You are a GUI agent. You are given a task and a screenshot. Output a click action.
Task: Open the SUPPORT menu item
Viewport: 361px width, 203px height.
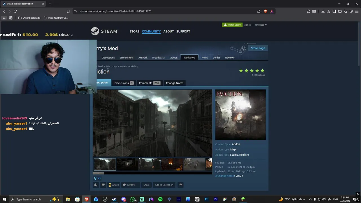[x=183, y=31]
